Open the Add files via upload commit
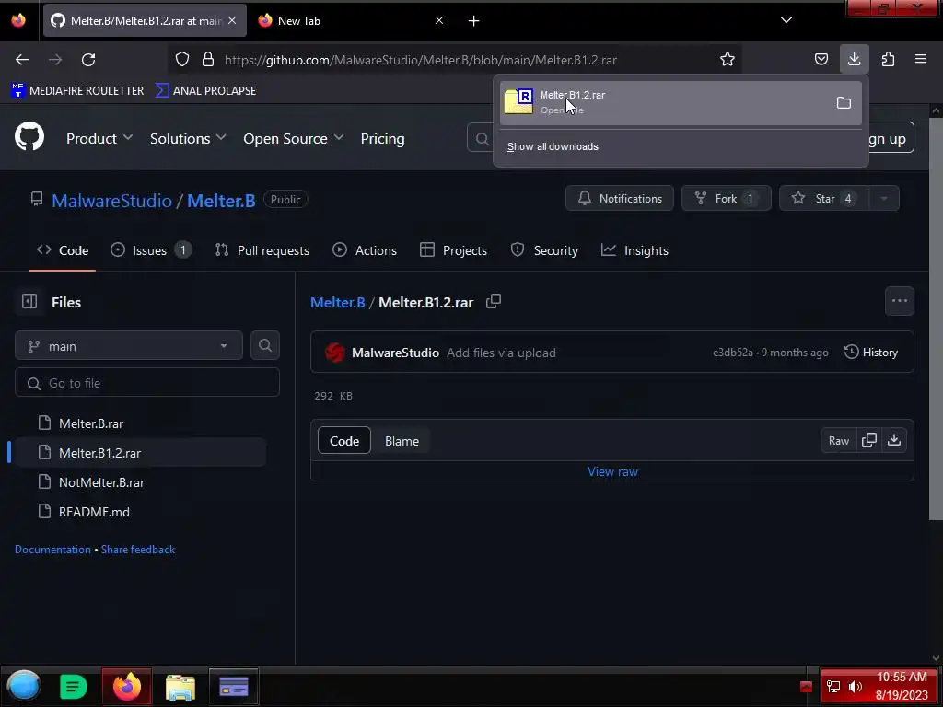 501,353
